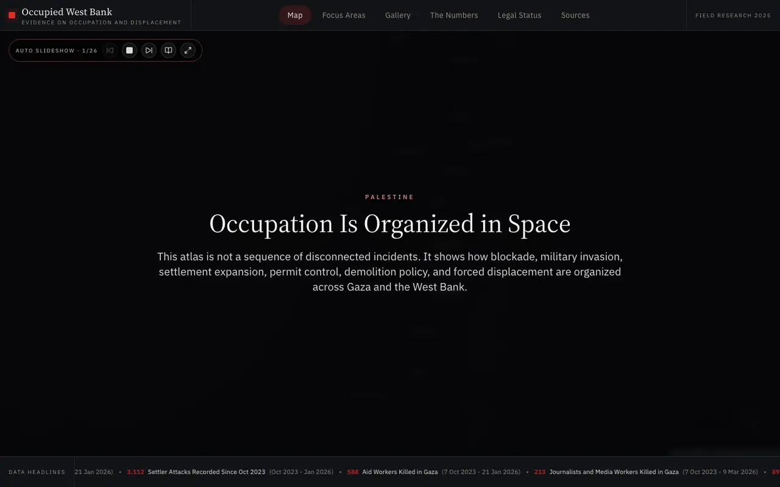Expand slideshow to fullscreen
This screenshot has height=487, width=780.
(188, 51)
